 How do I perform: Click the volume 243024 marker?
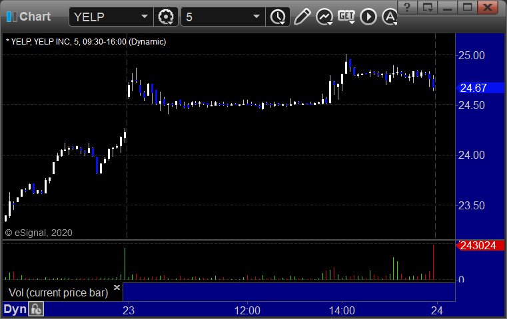point(480,245)
